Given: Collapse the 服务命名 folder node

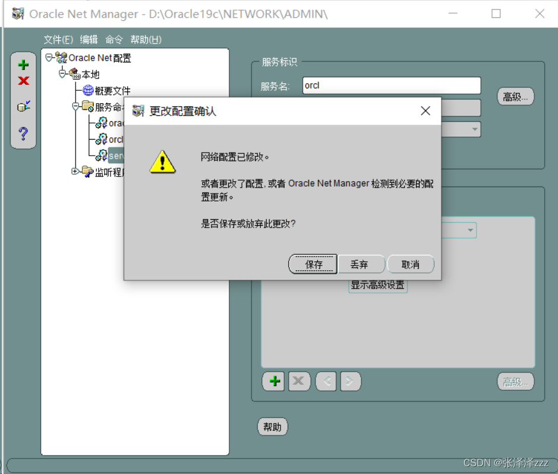Looking at the screenshot, I should tap(75, 106).
